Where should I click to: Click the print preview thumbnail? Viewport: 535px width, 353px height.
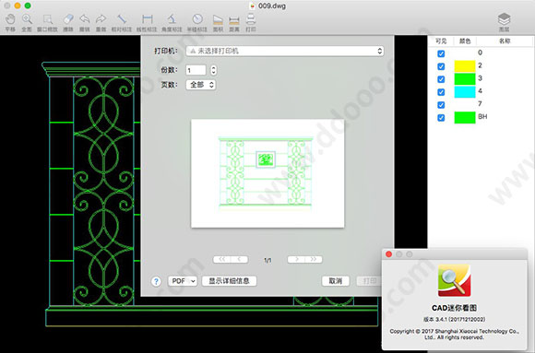267,173
